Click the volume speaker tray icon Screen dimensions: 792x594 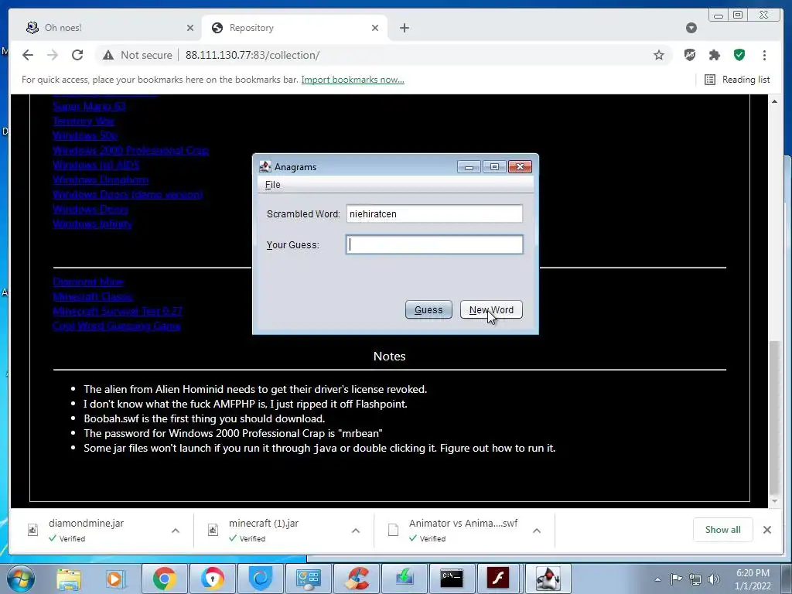tap(713, 579)
